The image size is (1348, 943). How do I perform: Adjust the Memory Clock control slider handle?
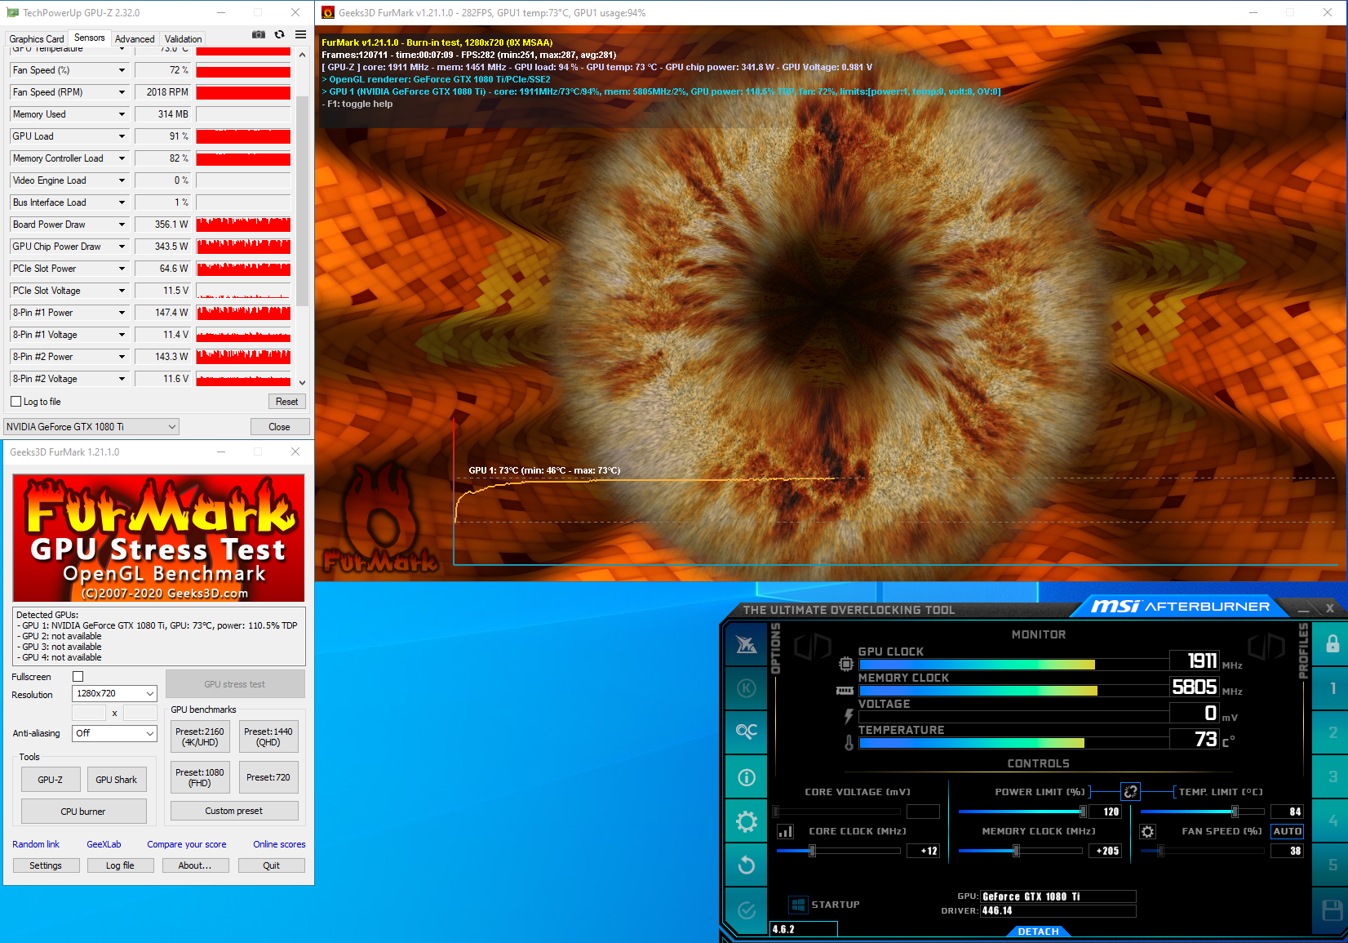(1016, 851)
